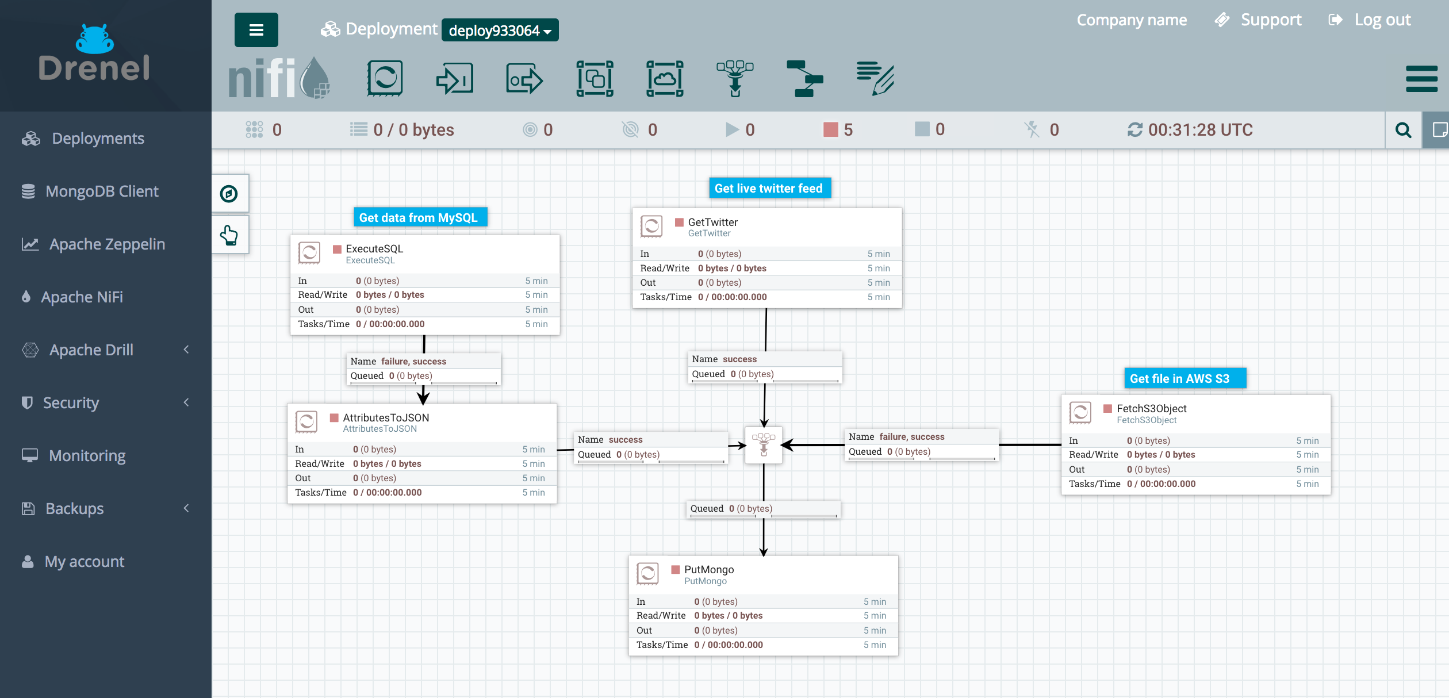
Task: Click the active threads count status
Action: (264, 130)
